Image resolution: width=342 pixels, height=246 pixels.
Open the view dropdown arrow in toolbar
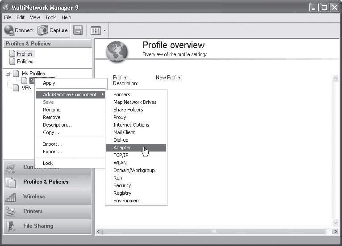click(104, 30)
